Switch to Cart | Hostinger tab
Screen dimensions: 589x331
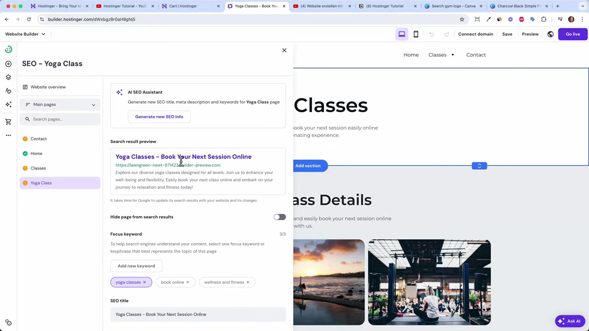190,6
